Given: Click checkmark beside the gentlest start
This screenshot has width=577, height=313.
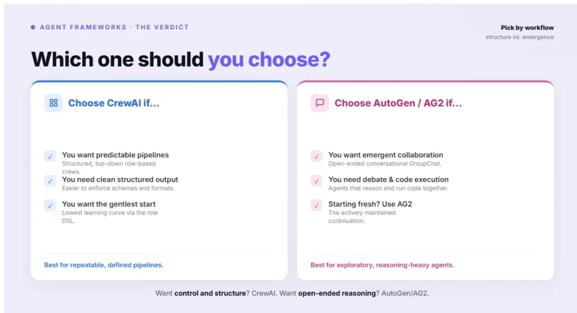Looking at the screenshot, I should [x=50, y=205].
